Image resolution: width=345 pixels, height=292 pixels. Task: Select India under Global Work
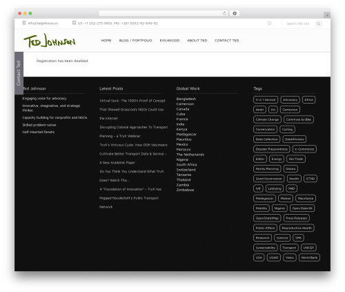(180, 124)
